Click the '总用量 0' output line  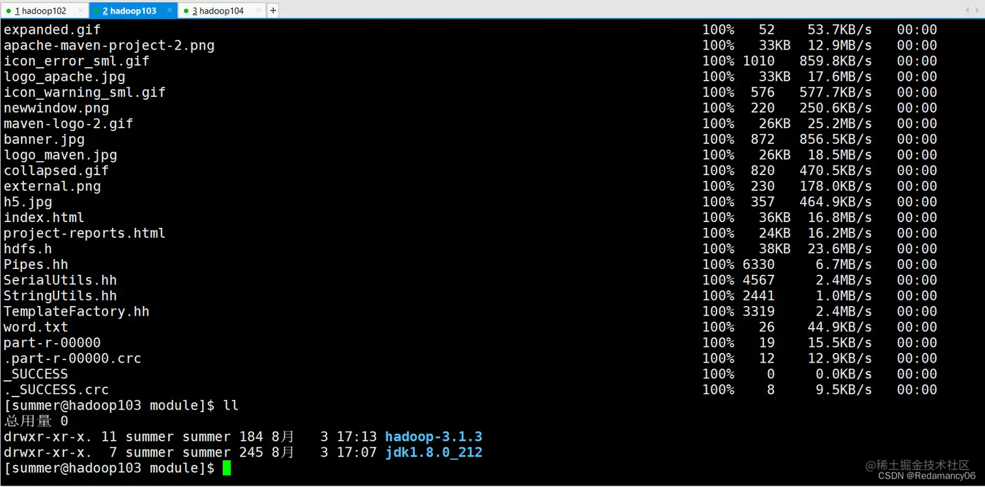tap(36, 421)
